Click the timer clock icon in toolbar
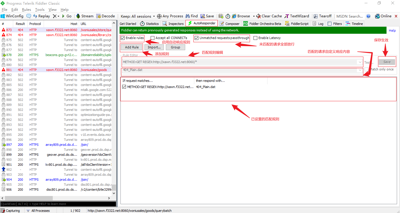Viewport: 400px width, 213px height. point(228,16)
